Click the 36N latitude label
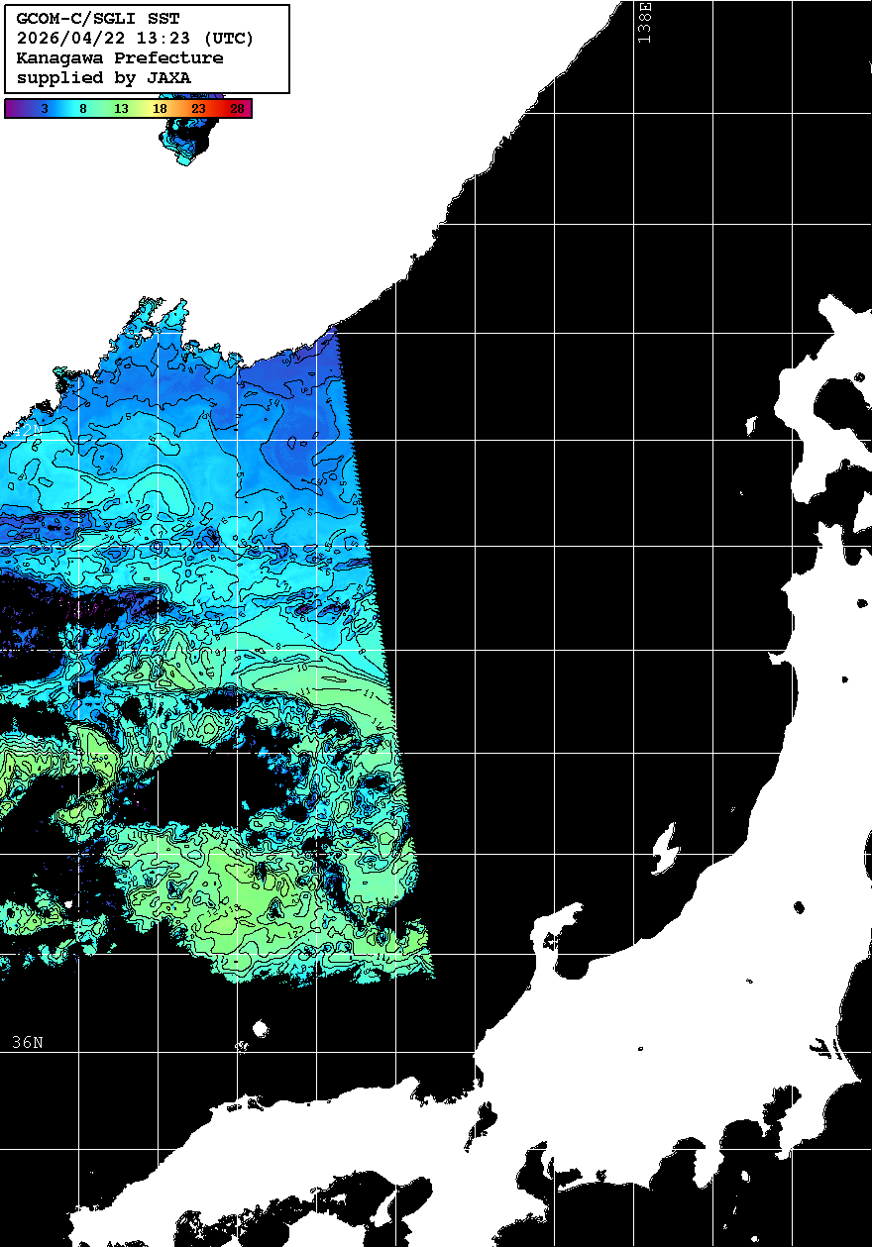 tap(28, 1042)
